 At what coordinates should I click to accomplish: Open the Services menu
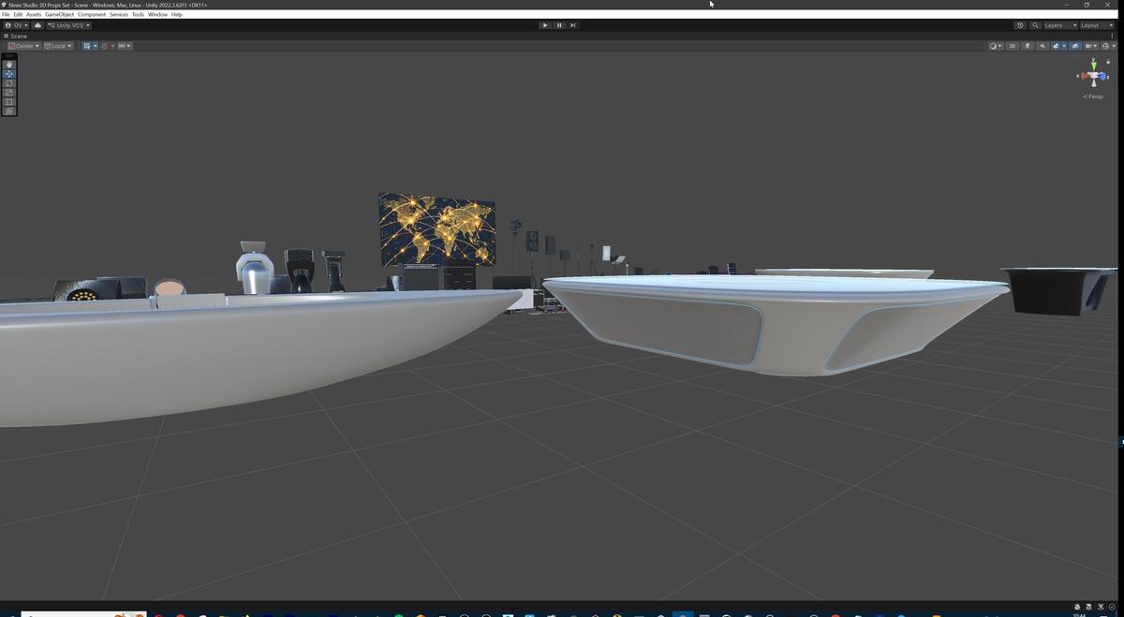(119, 14)
